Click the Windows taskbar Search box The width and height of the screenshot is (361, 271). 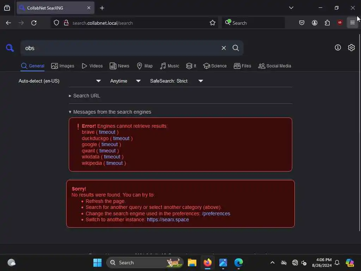[145, 263]
